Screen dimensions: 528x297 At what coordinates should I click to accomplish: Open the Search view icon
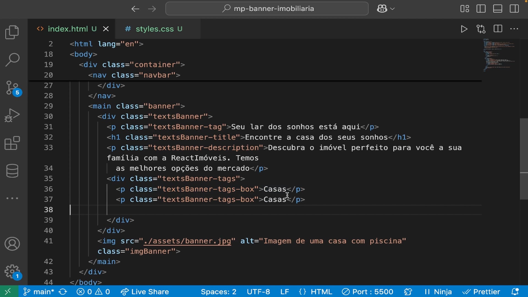(x=12, y=60)
